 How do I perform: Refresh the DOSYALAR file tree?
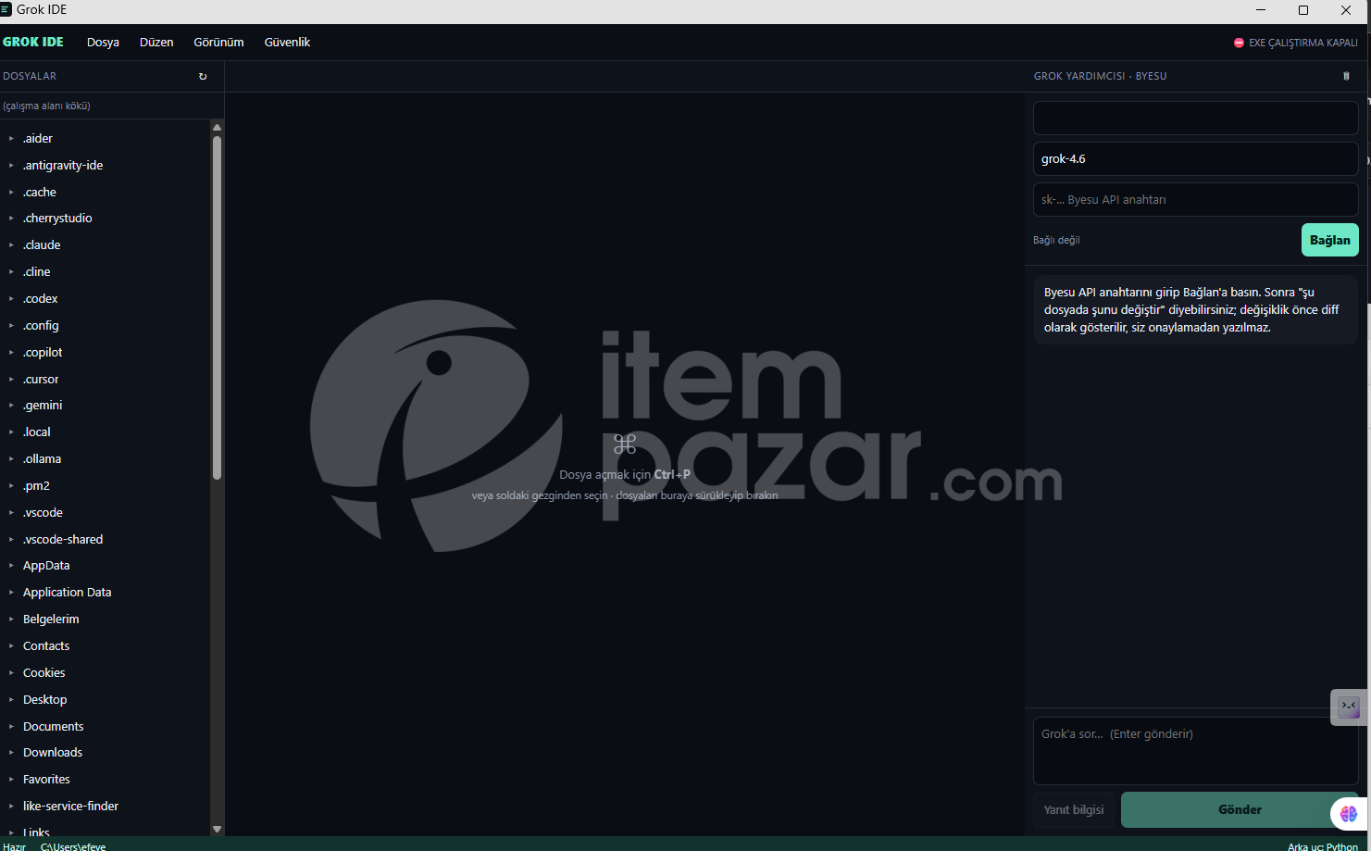[203, 76]
